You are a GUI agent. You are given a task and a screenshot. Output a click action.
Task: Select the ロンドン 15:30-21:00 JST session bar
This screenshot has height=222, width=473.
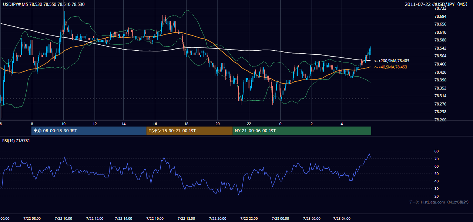click(x=189, y=131)
